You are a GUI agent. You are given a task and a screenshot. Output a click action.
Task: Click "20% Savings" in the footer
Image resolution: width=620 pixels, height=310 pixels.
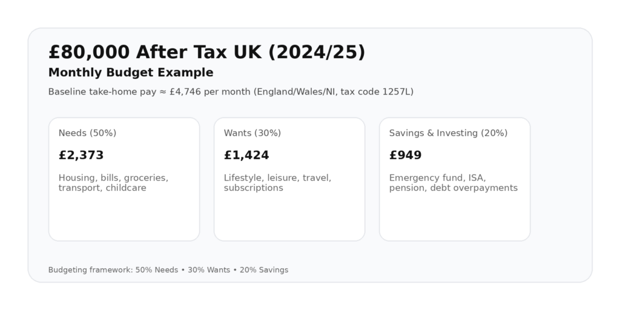pyautogui.click(x=264, y=270)
